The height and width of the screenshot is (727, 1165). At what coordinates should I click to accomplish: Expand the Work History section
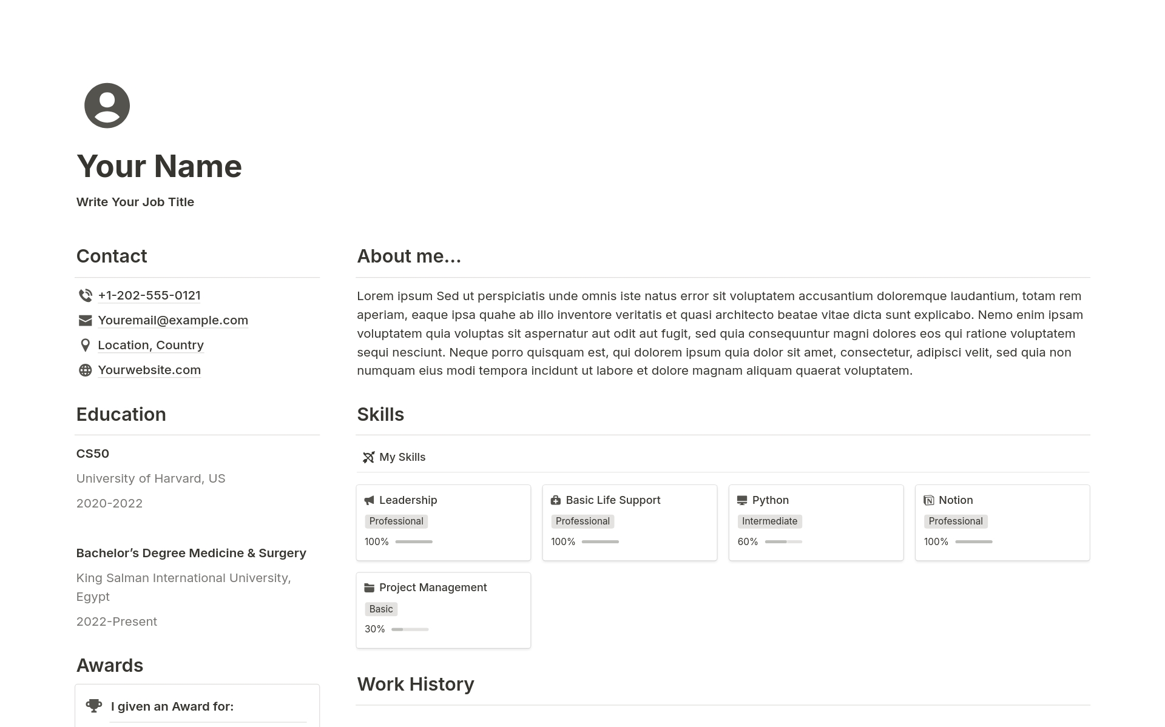[x=416, y=685]
